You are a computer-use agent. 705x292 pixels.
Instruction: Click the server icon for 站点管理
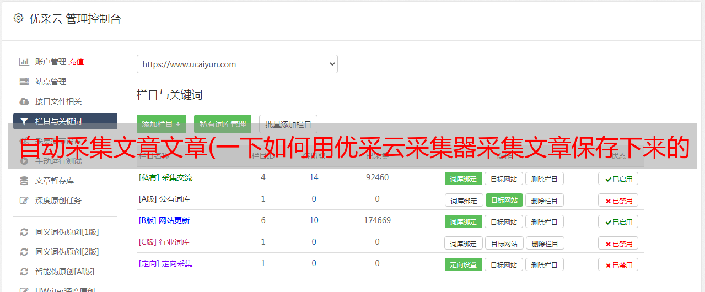(24, 82)
